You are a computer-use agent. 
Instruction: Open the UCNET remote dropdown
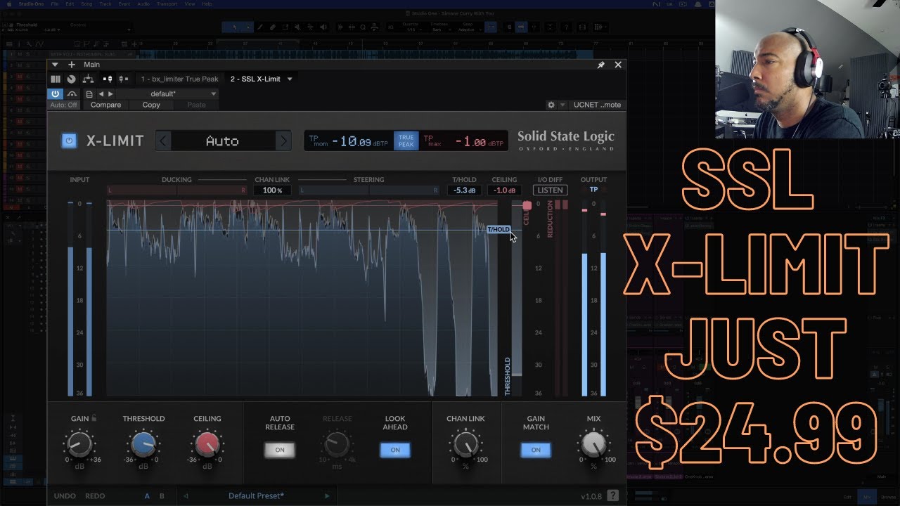pos(597,105)
